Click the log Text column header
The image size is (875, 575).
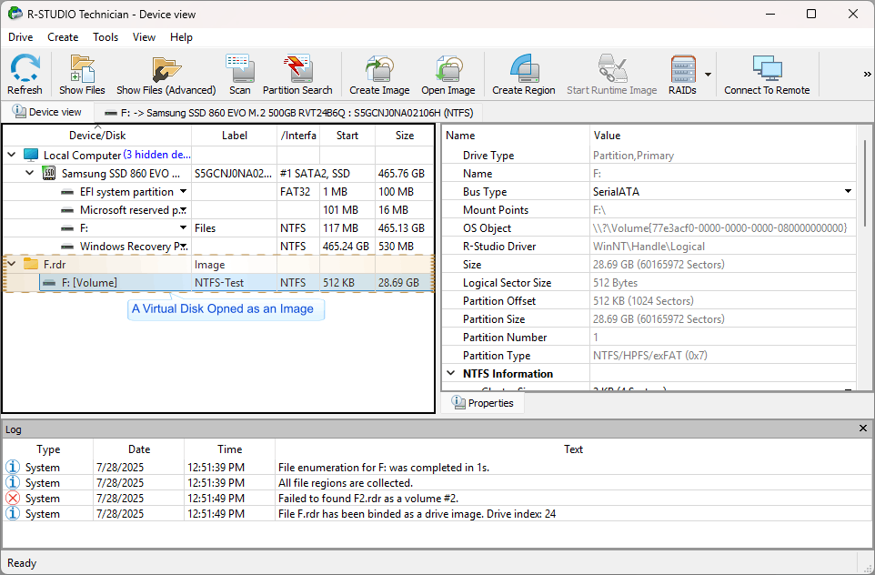click(x=573, y=449)
